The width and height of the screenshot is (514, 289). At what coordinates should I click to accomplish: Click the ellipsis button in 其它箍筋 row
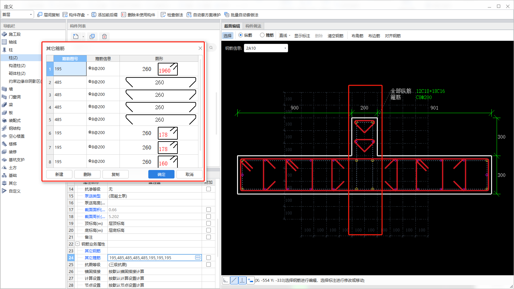pyautogui.click(x=198, y=258)
